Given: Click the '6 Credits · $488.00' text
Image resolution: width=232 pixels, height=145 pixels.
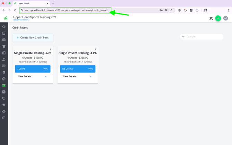Looking at the screenshot, I should [x=33, y=58].
